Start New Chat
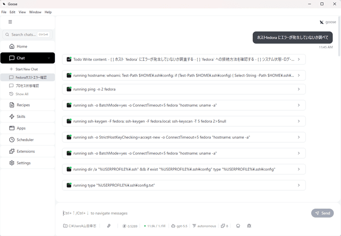This screenshot has height=236, width=341. 28,69
